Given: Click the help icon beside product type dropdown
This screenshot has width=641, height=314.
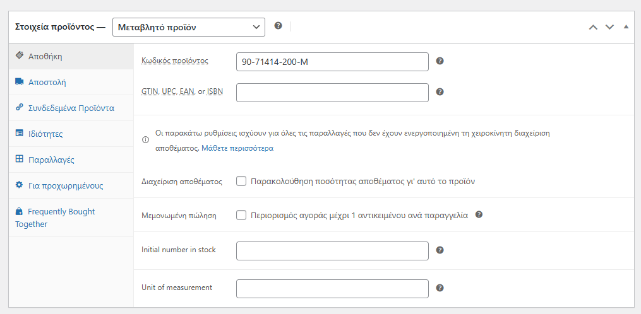Looking at the screenshot, I should 278,26.
